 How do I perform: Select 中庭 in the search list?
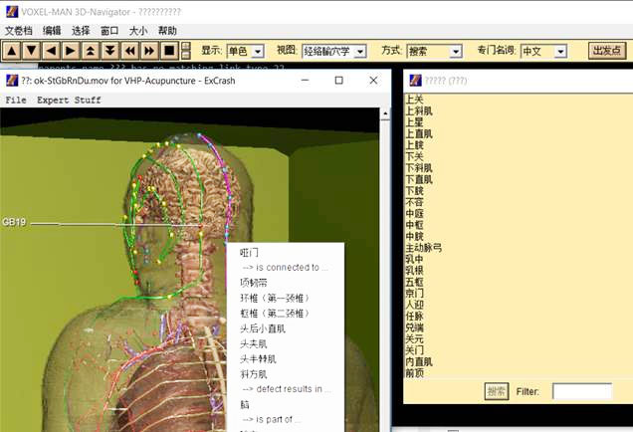tap(415, 214)
